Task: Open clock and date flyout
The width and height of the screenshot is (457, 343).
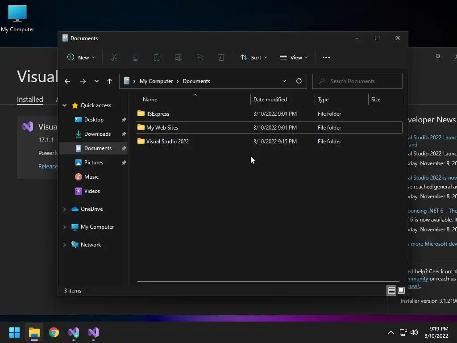Action: click(436, 332)
